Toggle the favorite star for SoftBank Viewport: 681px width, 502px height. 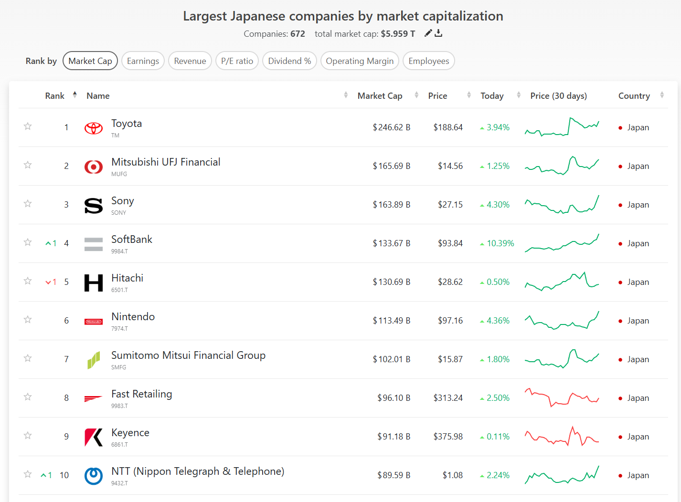(28, 242)
